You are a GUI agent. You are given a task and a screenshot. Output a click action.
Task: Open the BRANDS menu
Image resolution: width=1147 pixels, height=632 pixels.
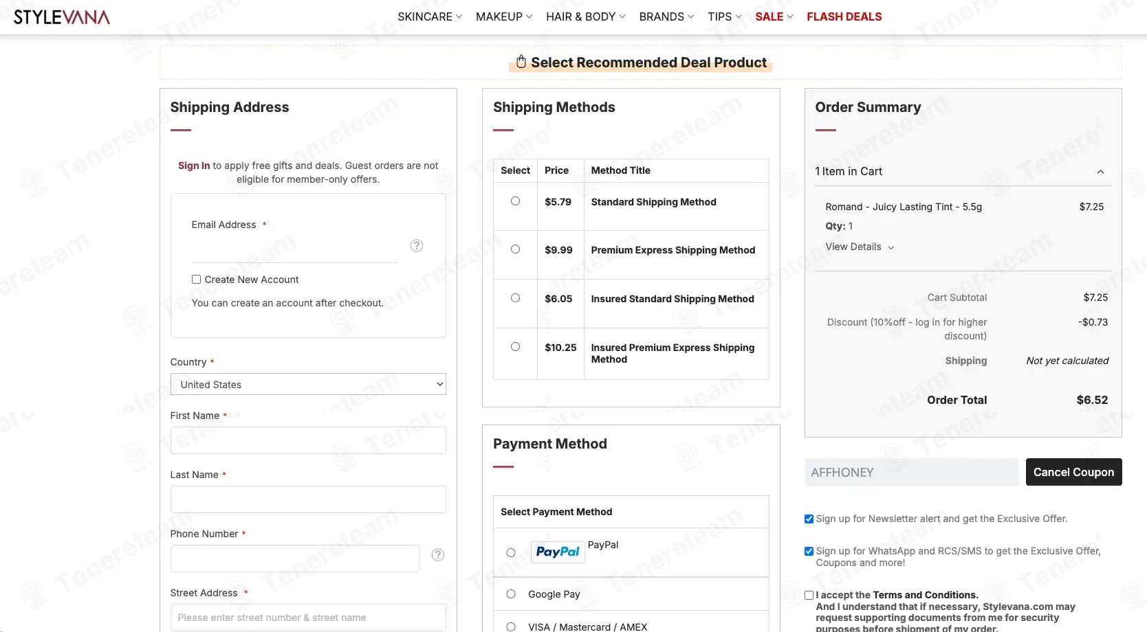(x=666, y=16)
